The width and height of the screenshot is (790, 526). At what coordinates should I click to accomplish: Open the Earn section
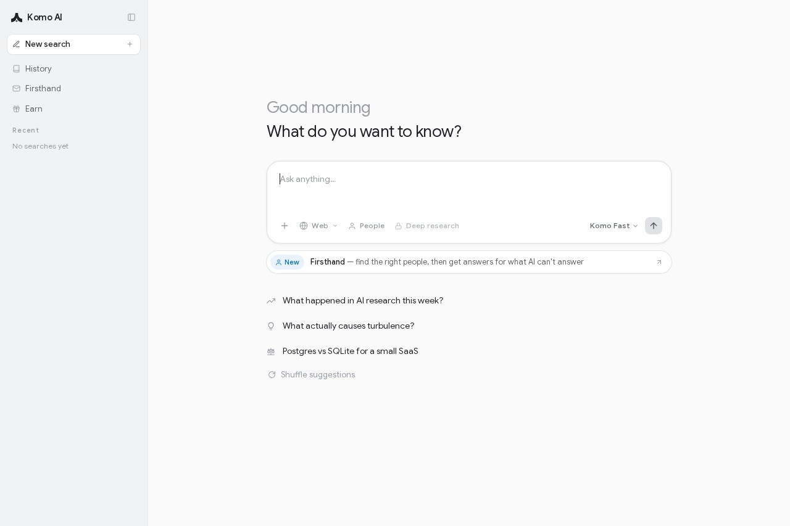[73, 109]
